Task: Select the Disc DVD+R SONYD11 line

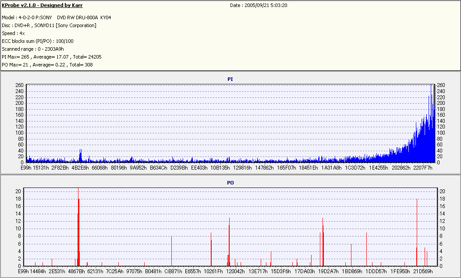Action: [x=49, y=25]
